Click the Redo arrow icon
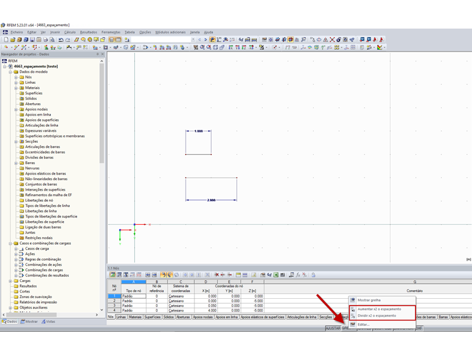This screenshot has height=354, width=472. coord(68,40)
